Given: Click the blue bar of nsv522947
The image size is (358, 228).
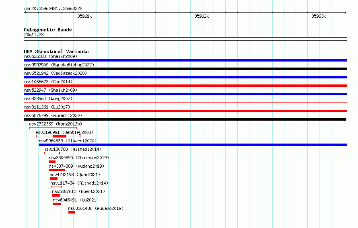Looking at the screenshot, I should pyautogui.click(x=185, y=94).
